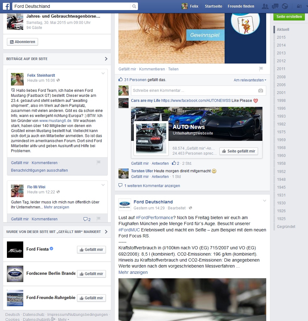Open the notifications globe icon
The height and width of the screenshot is (321, 308).
point(285,6)
